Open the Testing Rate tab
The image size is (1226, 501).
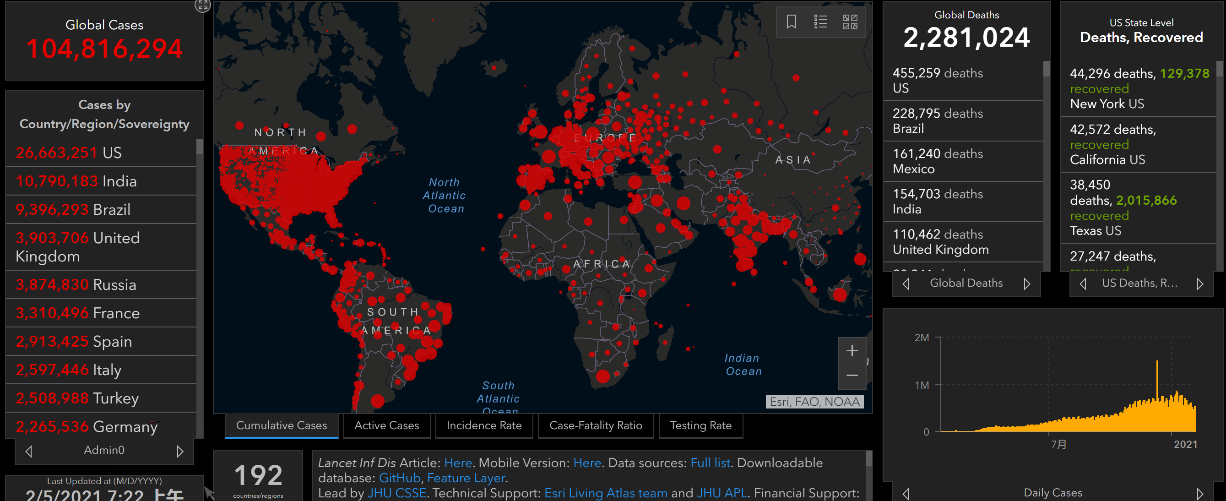pos(700,425)
